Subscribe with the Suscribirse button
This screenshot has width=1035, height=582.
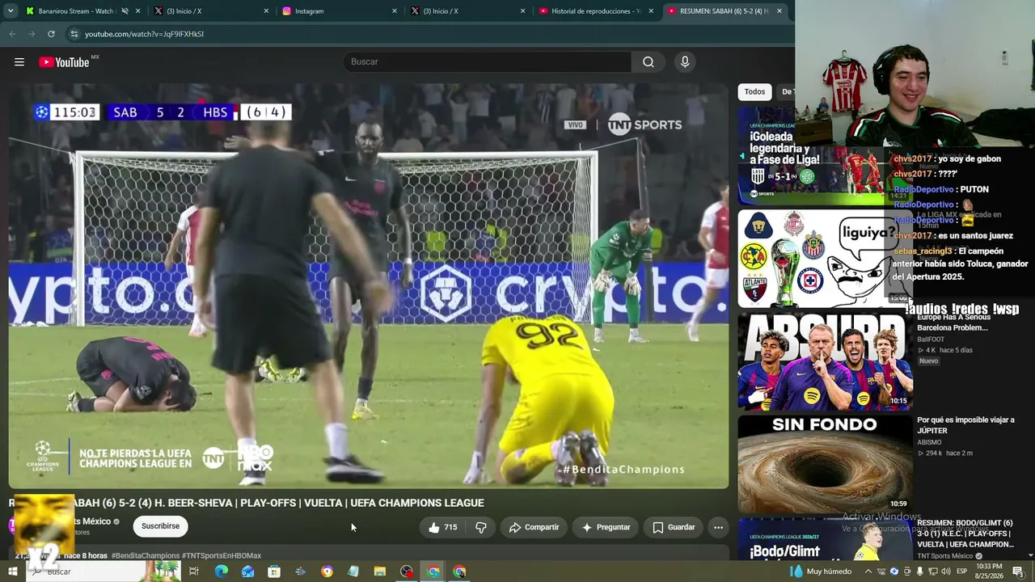point(160,526)
